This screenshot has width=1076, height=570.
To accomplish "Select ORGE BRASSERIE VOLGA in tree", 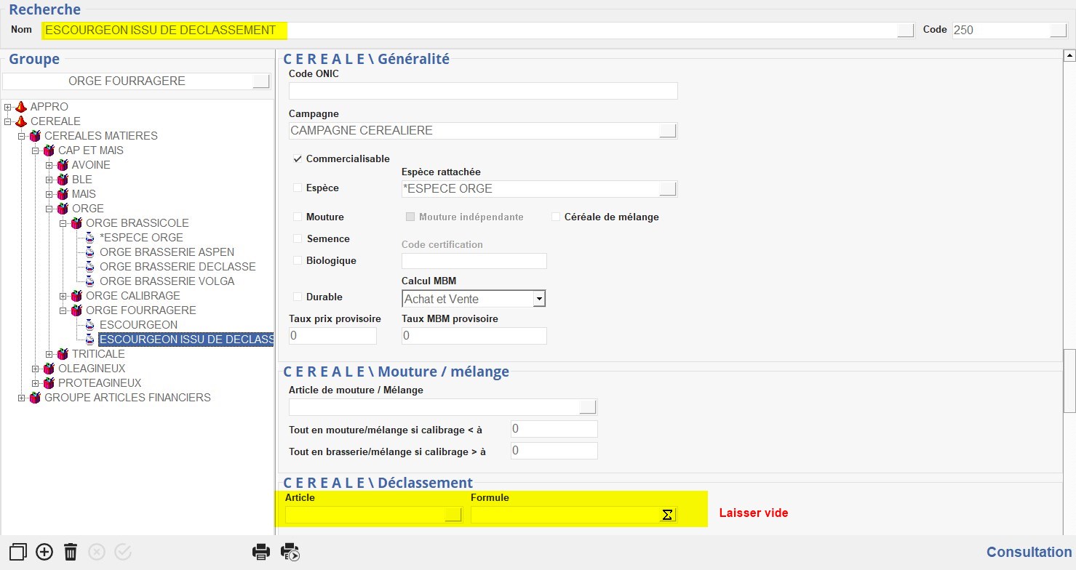I will point(167,281).
